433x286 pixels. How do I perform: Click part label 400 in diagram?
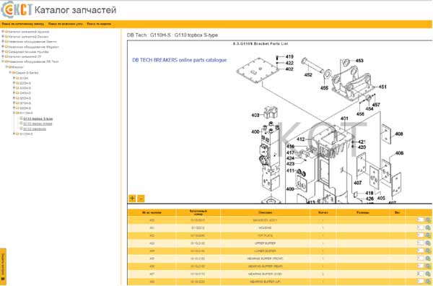[x=255, y=132]
